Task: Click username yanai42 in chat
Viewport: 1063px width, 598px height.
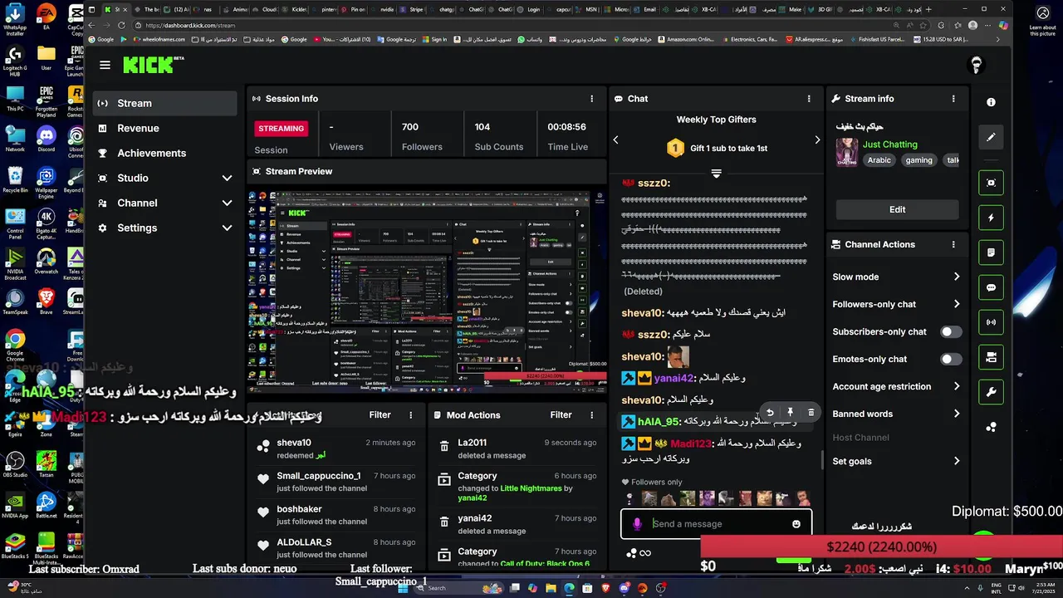Action: click(674, 378)
